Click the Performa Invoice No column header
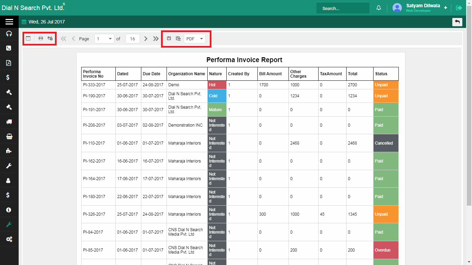 [x=98, y=74]
